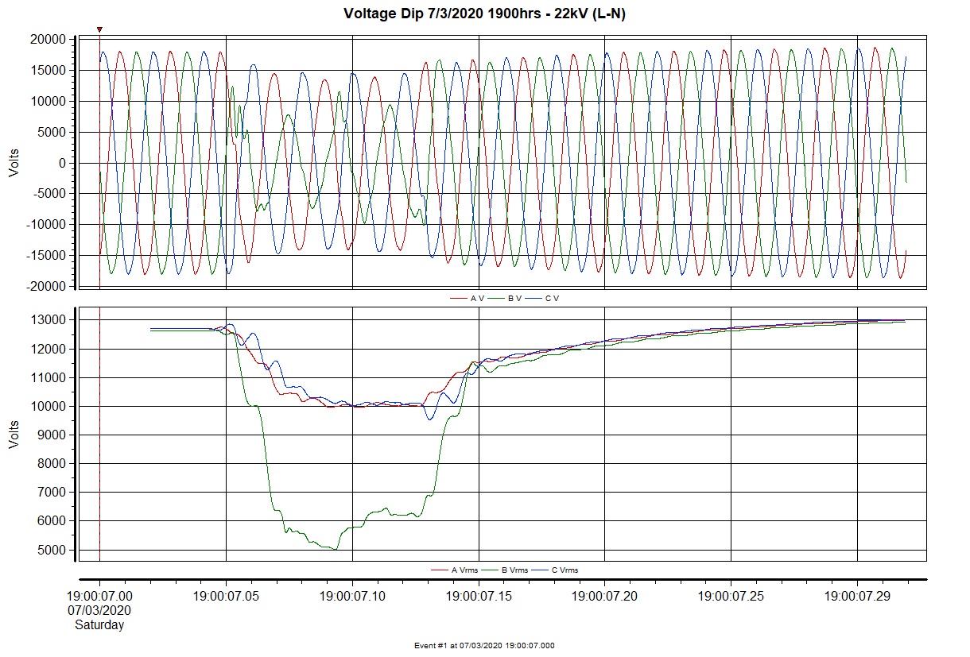Toggle the "B V" legend entry
The height and width of the screenshot is (657, 970).
tap(513, 297)
